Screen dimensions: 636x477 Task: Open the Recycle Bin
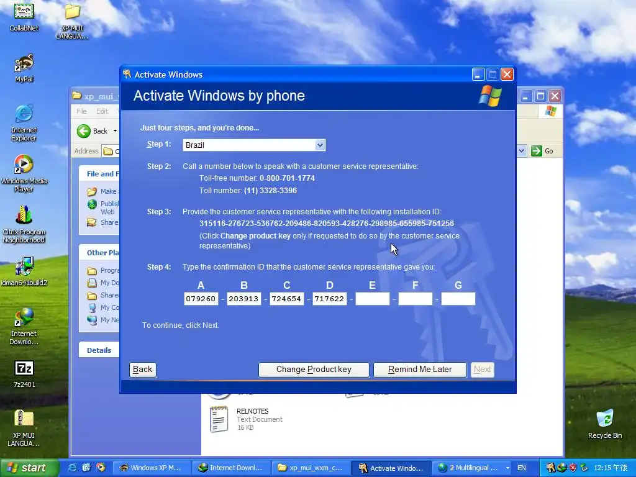pos(605,424)
